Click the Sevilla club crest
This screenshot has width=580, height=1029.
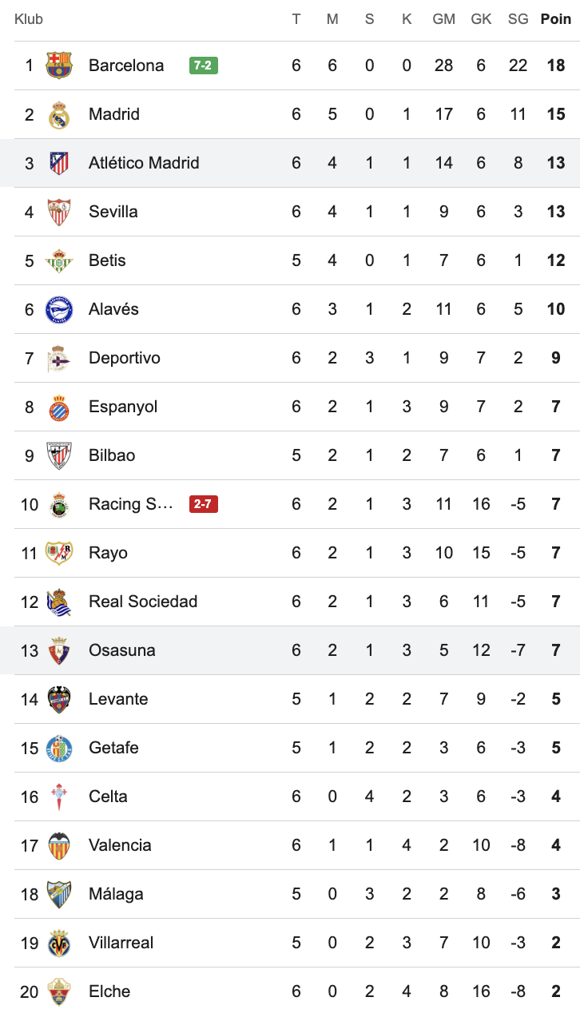59,212
